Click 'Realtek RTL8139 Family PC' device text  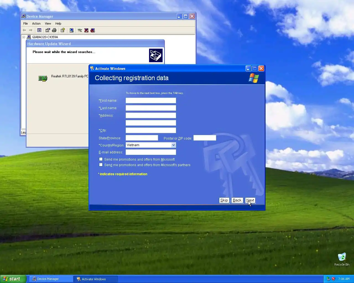(x=70, y=76)
